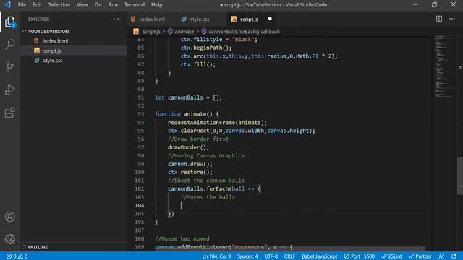Click 'requestAnimationFrame(animate);' line
463x260 pixels.
pyautogui.click(x=217, y=122)
